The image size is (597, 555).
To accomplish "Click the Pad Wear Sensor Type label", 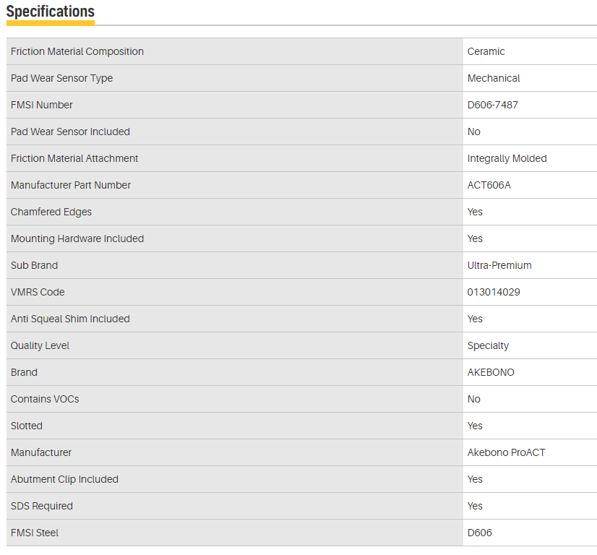I will click(x=61, y=78).
